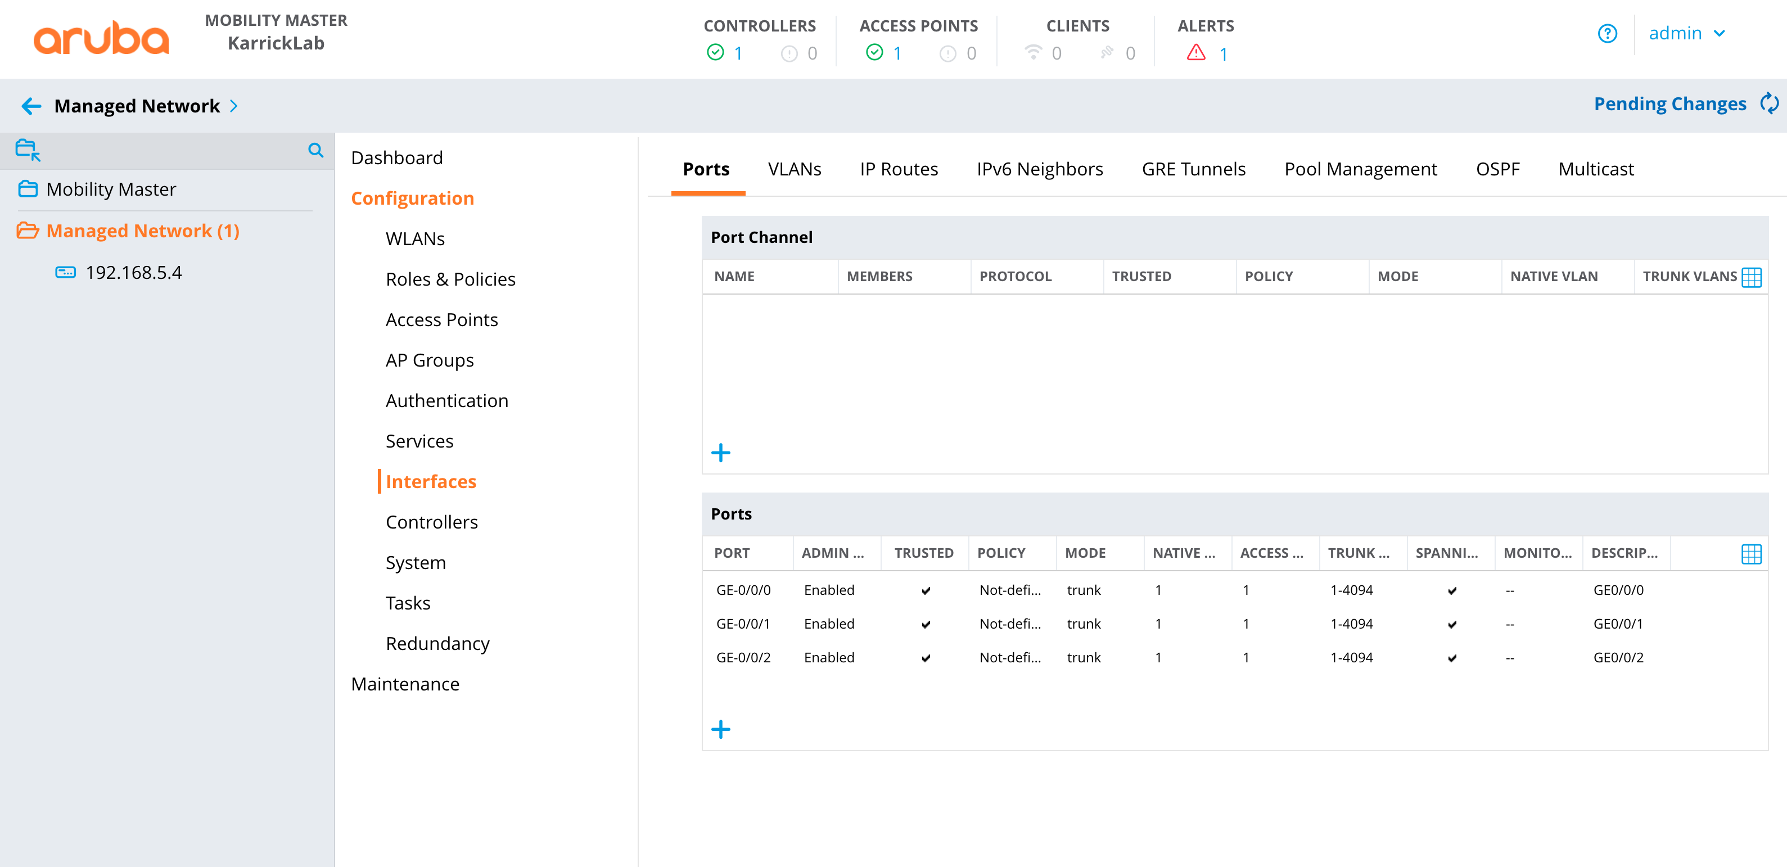Add a new Port Channel with plus
Image resolution: width=1787 pixels, height=867 pixels.
[x=721, y=453]
